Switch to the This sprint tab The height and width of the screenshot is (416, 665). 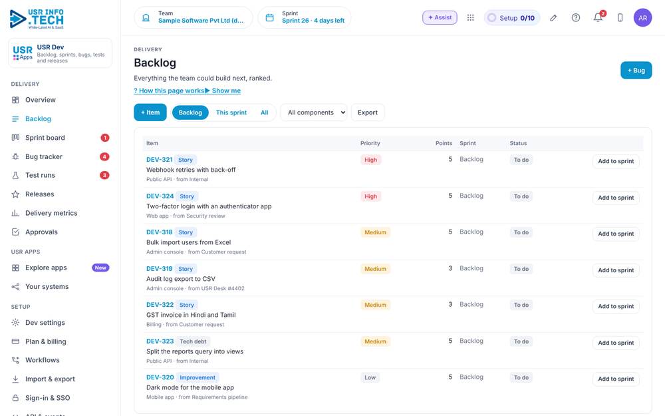click(x=231, y=112)
